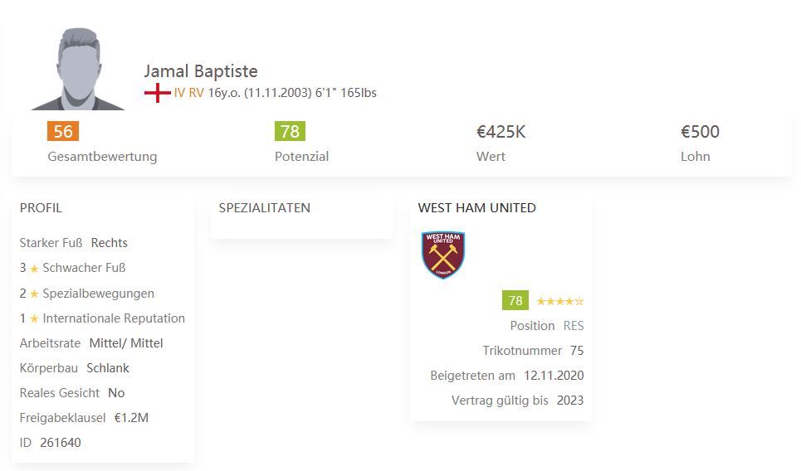Select the IV position link
Screen dimensions: 801x471
tap(179, 93)
